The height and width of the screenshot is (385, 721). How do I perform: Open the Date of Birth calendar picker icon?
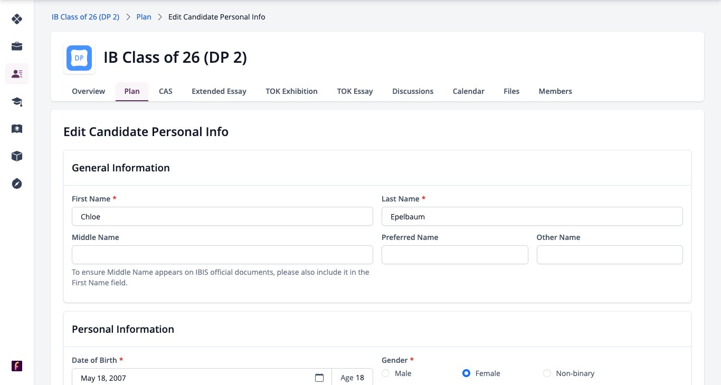tap(319, 378)
